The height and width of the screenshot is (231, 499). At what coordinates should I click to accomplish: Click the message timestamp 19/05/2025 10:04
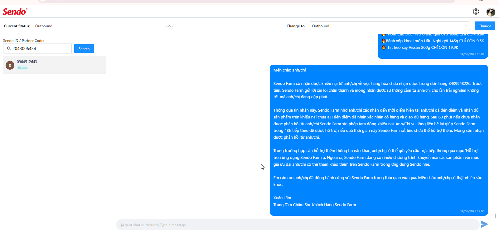(x=472, y=54)
